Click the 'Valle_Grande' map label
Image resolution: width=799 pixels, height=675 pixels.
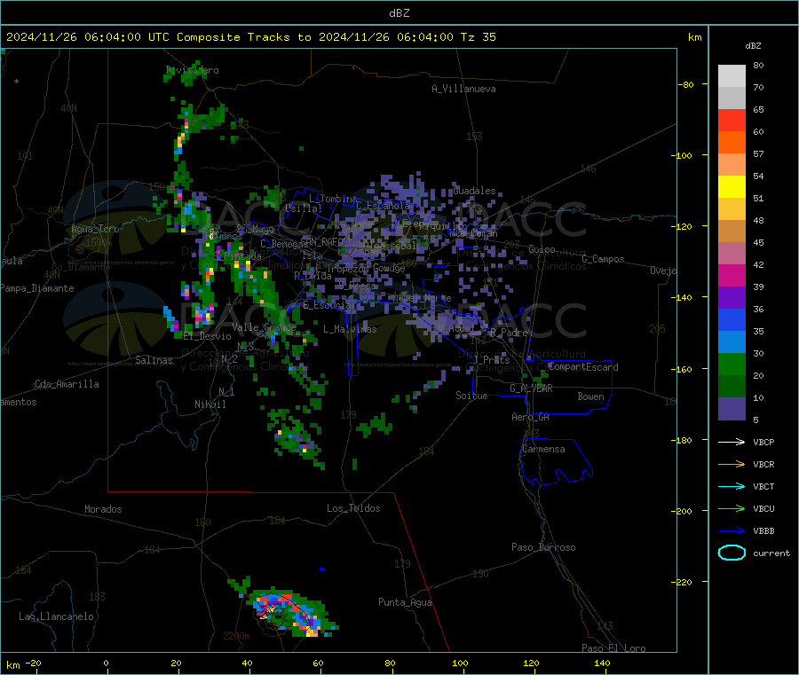point(264,327)
